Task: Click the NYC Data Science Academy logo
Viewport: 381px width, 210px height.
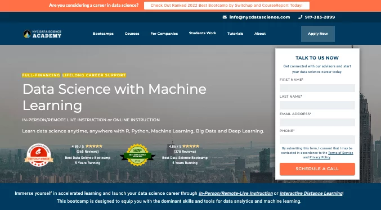Action: [43, 34]
